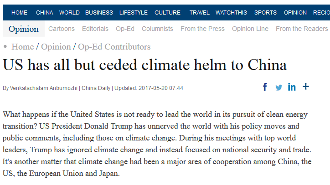Switch to the Cartoons tab
330x185 pixels.
tap(62, 29)
